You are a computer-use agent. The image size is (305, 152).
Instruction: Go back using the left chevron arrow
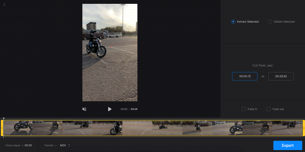click(x=5, y=5)
